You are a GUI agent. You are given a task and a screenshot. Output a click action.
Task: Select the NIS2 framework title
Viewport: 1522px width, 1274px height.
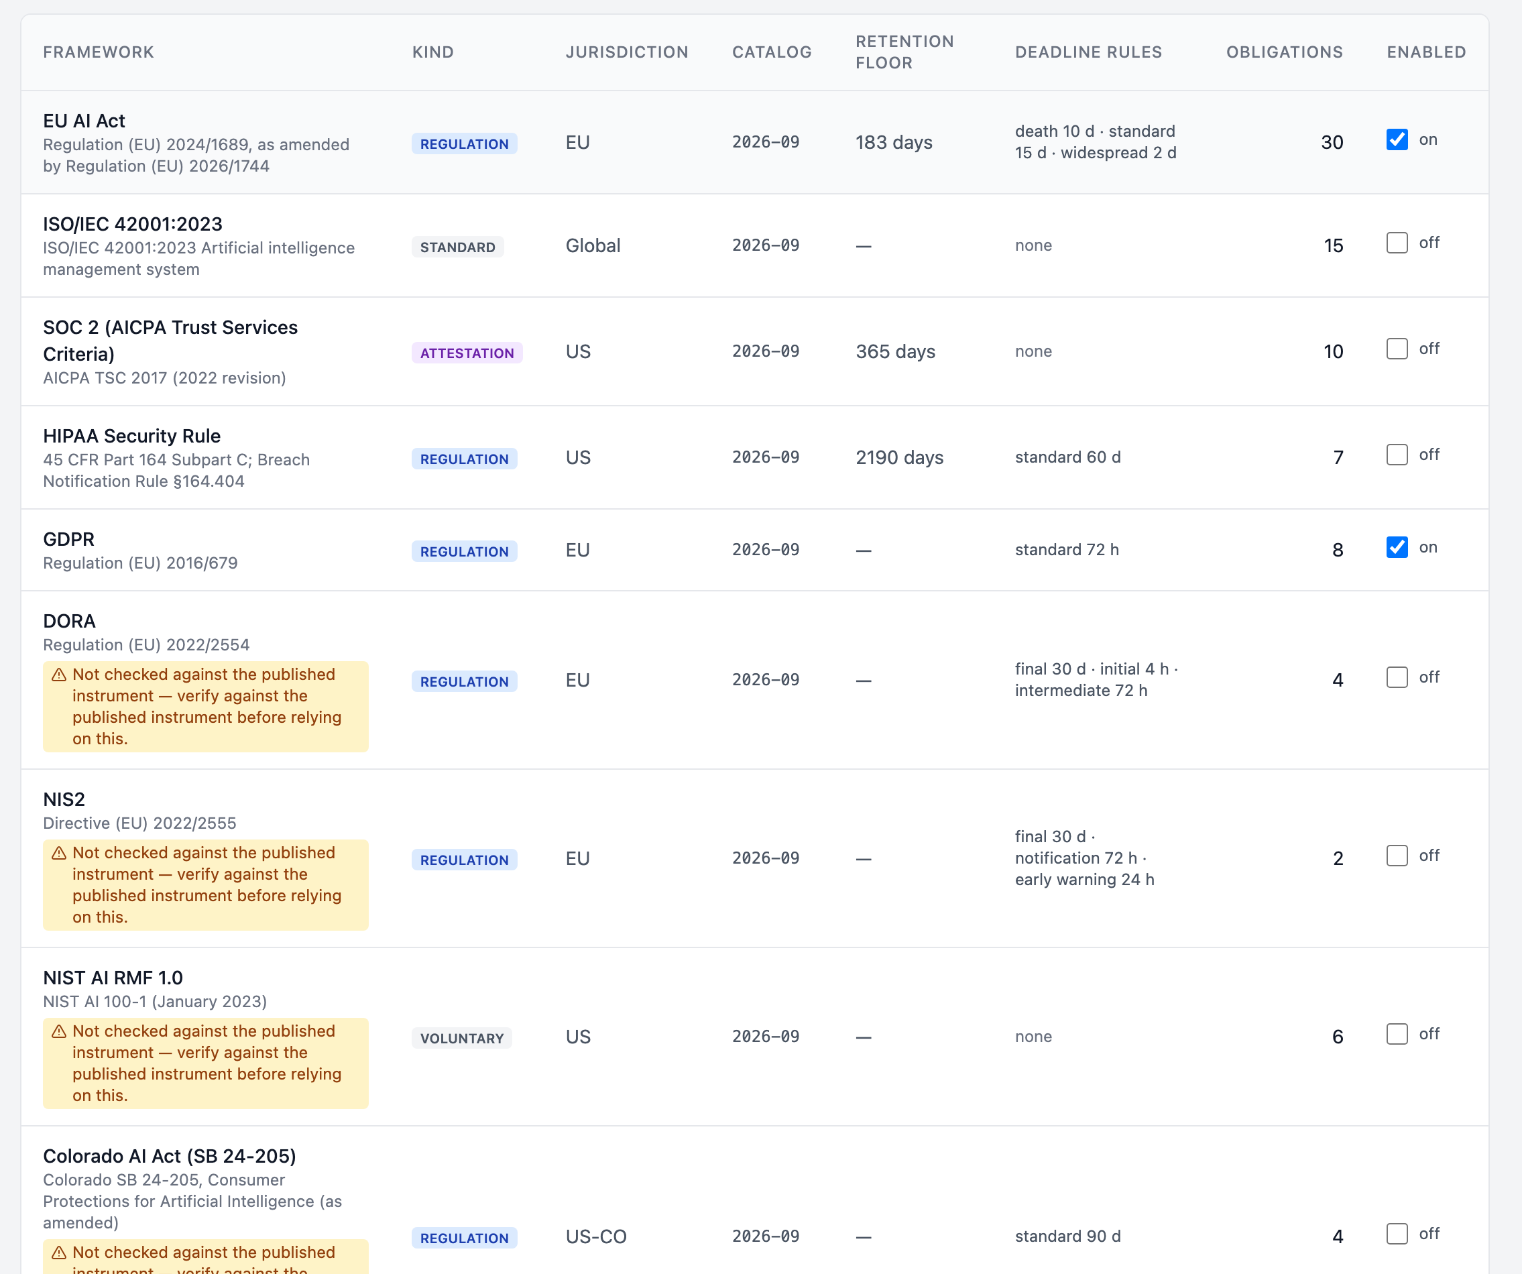(64, 799)
